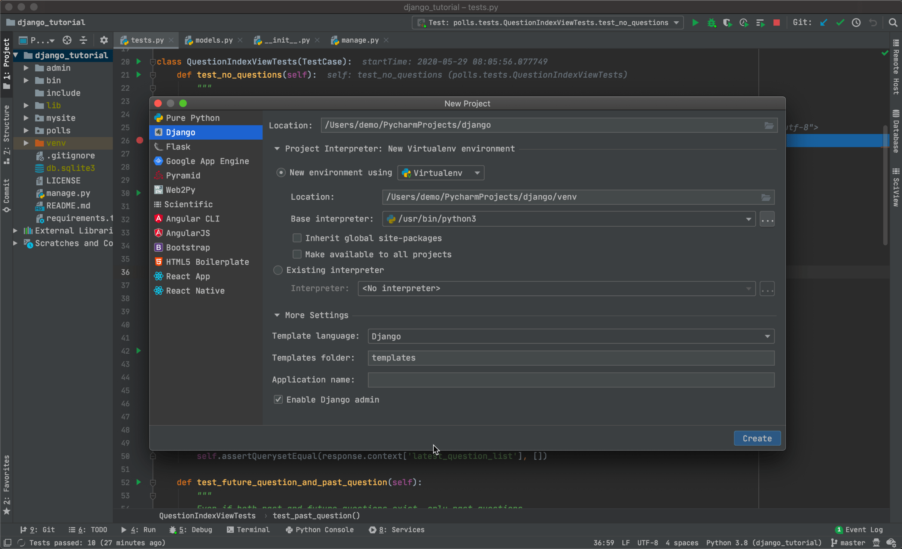Toggle Enable Django admin checkbox
902x549 pixels.
pyautogui.click(x=278, y=399)
